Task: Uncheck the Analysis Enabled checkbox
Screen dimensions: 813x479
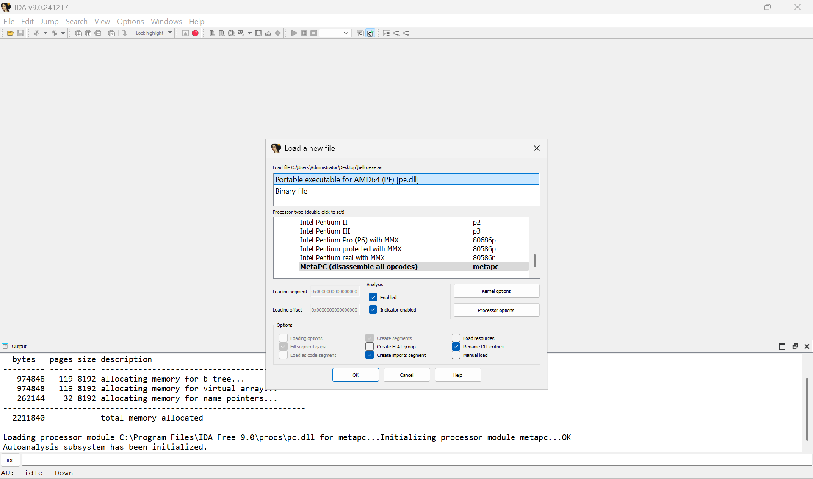Action: point(373,297)
